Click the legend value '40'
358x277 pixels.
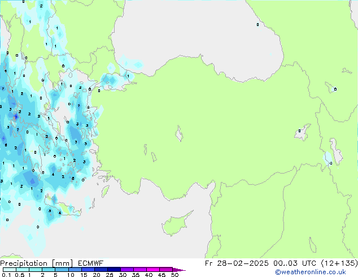click(149, 275)
